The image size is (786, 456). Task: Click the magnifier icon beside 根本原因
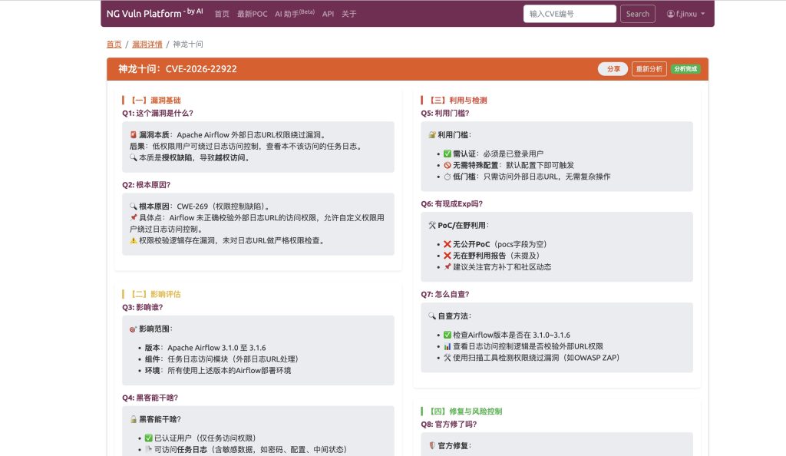(x=134, y=207)
